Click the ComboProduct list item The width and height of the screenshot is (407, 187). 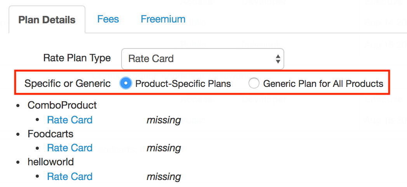62,105
